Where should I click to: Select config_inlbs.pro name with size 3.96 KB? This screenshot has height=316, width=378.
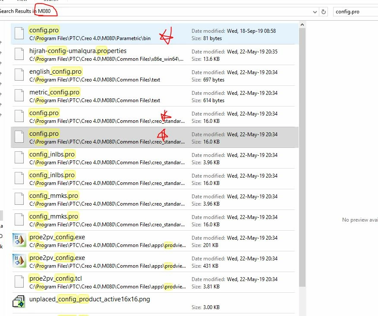tap(52, 154)
